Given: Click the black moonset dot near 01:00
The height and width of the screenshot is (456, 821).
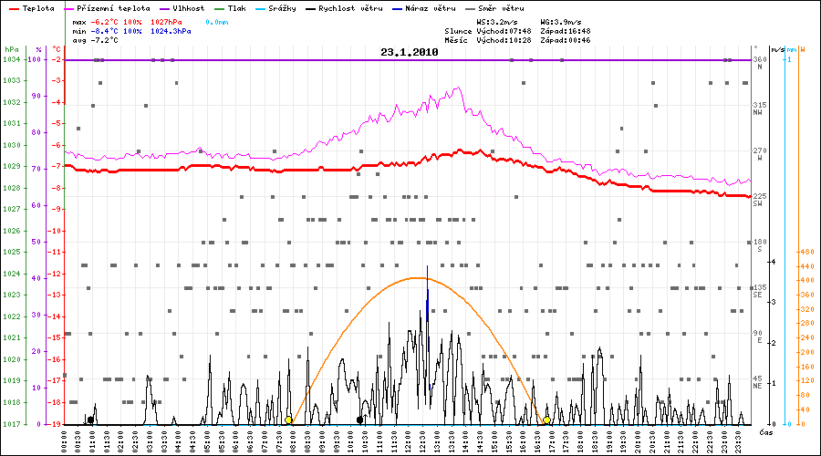Looking at the screenshot, I should point(90,420).
